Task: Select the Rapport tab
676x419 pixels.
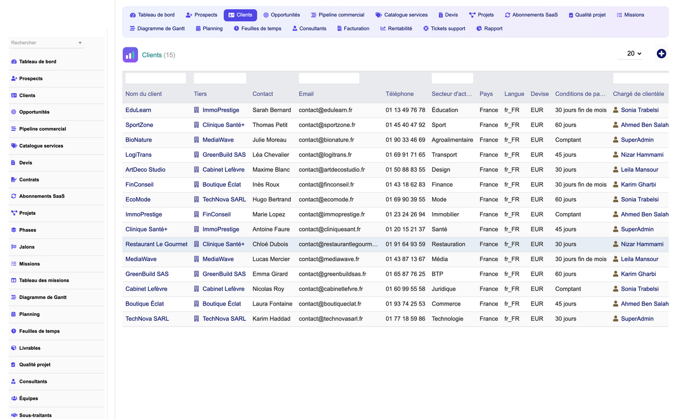Action: click(x=489, y=28)
